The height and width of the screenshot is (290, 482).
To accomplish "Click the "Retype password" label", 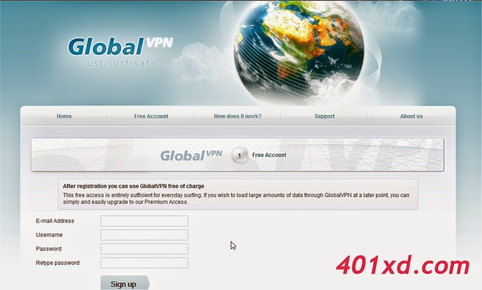I will coord(58,263).
